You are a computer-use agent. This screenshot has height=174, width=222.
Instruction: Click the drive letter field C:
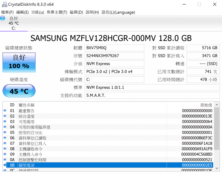[x=114, y=80]
